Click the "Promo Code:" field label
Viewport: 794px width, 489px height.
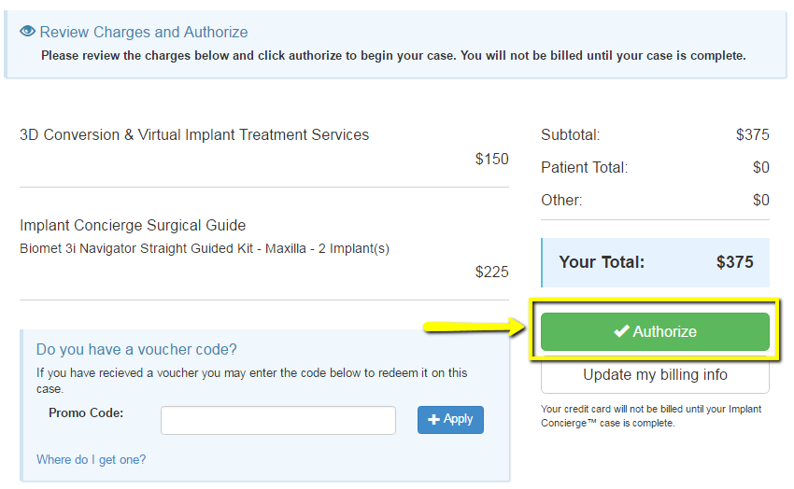(x=86, y=412)
